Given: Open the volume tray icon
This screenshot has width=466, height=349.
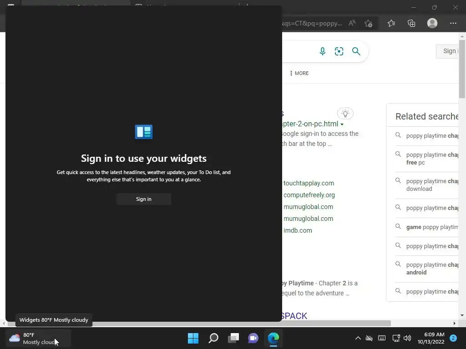Looking at the screenshot, I should click(407, 338).
